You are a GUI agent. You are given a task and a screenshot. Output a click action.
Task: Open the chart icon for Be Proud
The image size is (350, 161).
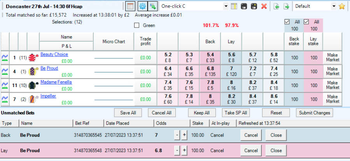tap(5, 72)
